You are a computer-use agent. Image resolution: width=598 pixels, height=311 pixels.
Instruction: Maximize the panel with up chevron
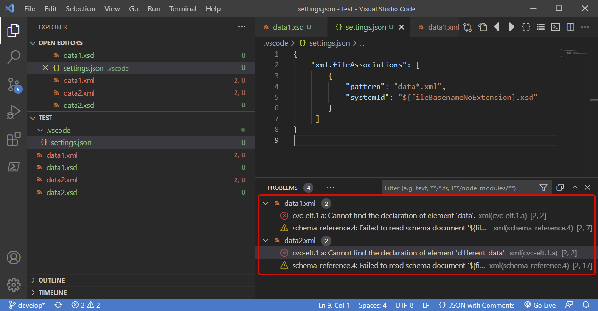click(x=575, y=188)
